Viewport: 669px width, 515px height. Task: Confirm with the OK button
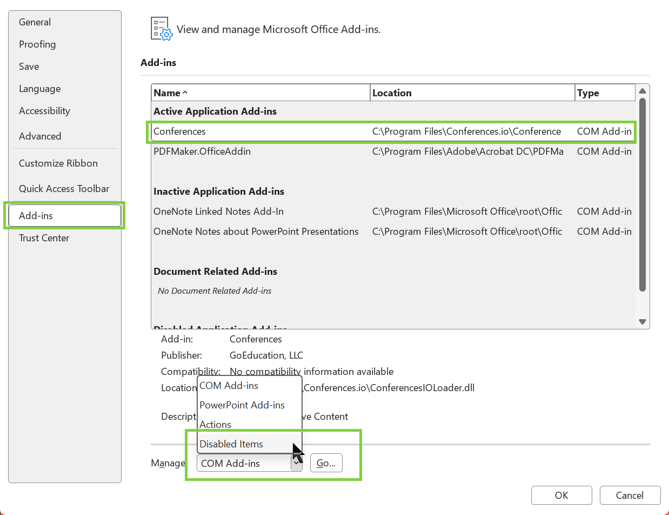[x=561, y=495]
